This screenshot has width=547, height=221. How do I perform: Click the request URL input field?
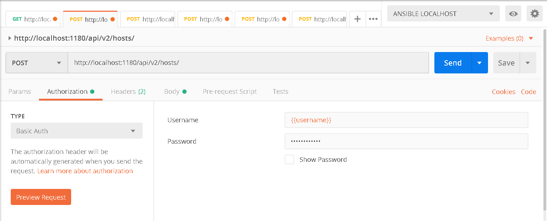coord(248,63)
